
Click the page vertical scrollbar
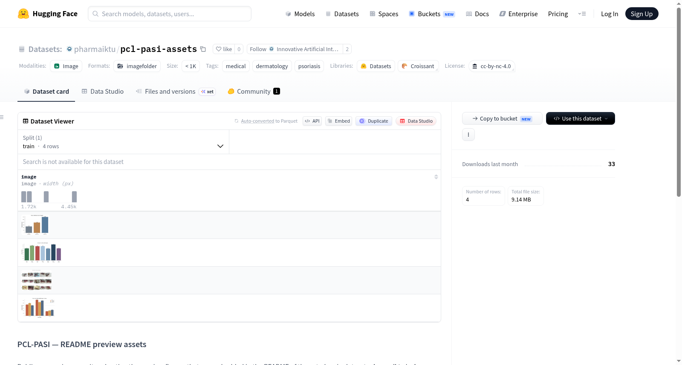pyautogui.click(x=679, y=102)
